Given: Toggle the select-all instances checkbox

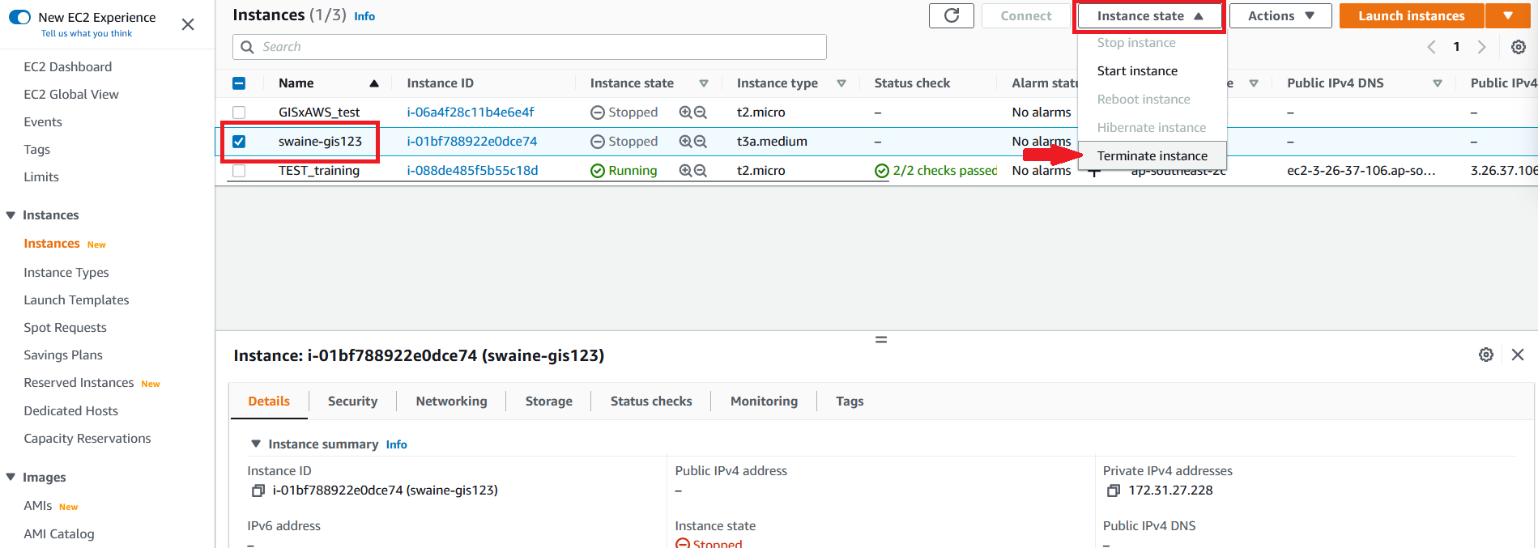Looking at the screenshot, I should [239, 83].
